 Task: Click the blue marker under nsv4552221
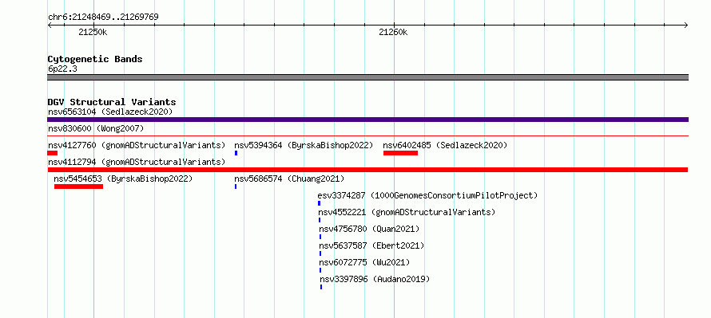click(320, 220)
